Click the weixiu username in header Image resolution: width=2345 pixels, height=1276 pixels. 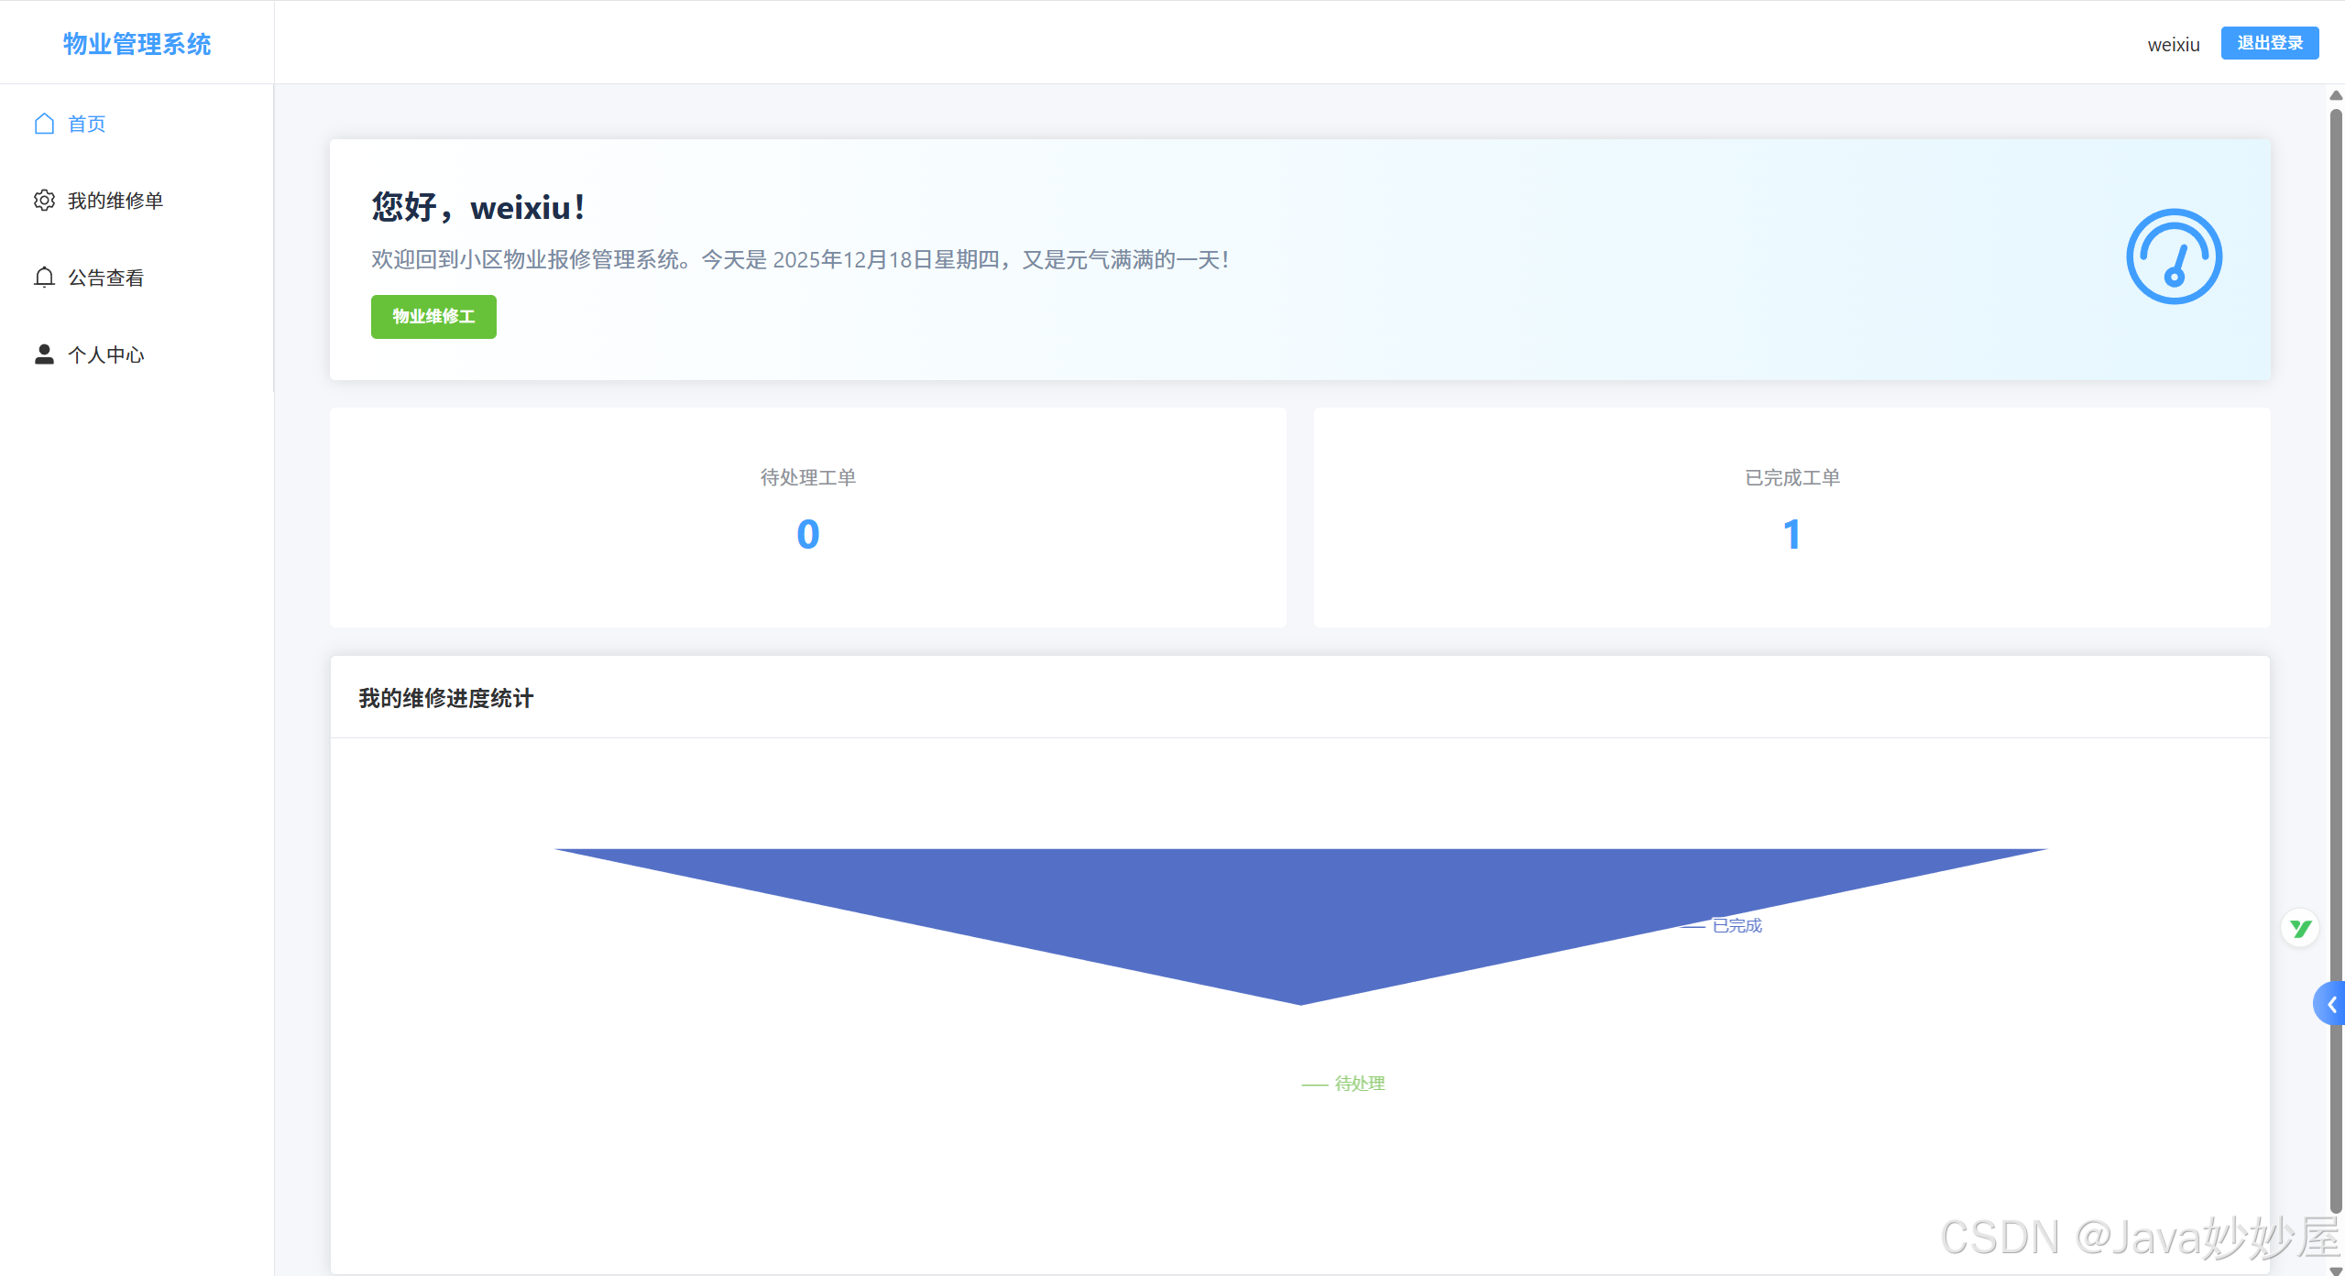pyautogui.click(x=2173, y=45)
